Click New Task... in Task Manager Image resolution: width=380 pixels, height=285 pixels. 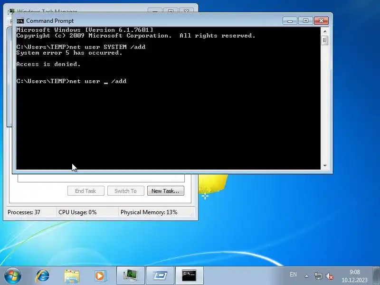point(165,191)
